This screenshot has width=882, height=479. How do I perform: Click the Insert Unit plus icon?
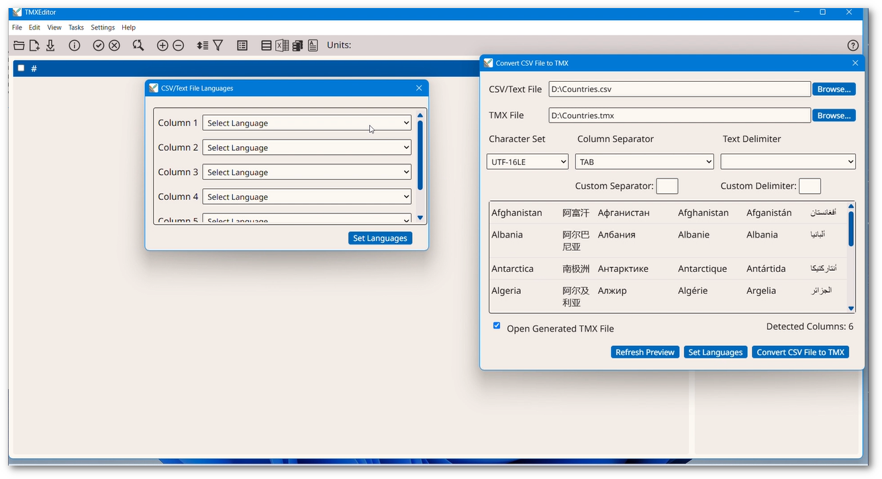(162, 46)
